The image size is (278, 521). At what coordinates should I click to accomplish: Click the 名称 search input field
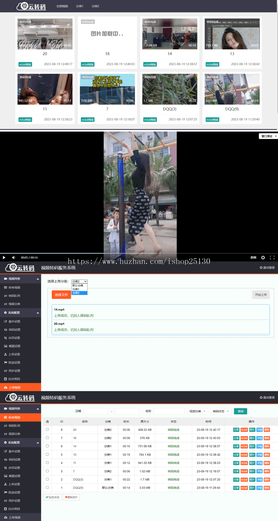point(169,411)
